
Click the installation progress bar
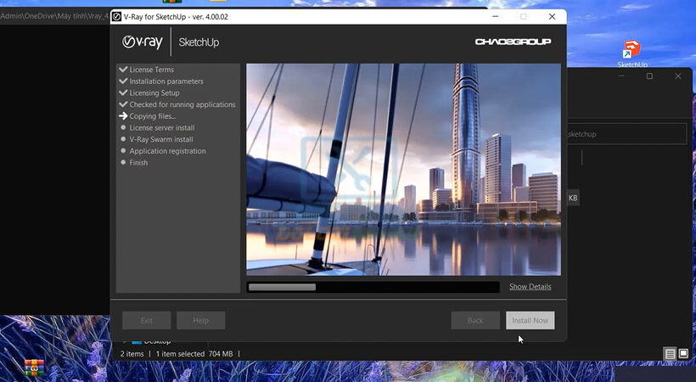pos(373,287)
